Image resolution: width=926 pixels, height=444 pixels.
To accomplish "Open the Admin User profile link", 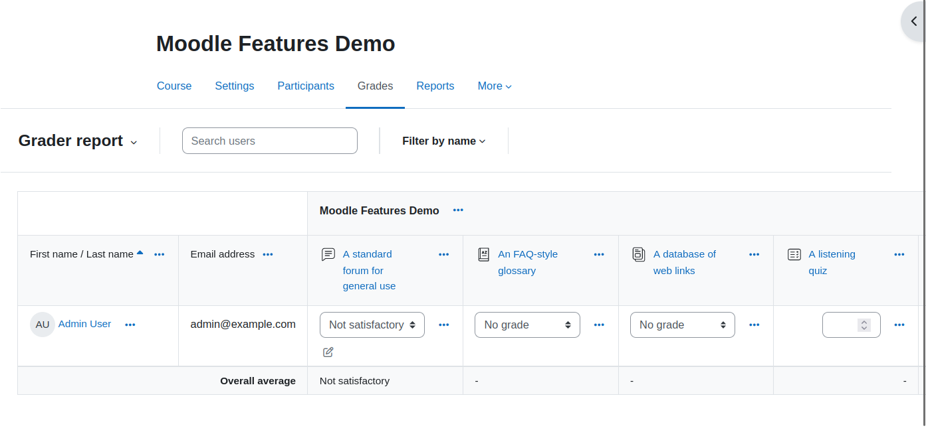I will pos(85,324).
